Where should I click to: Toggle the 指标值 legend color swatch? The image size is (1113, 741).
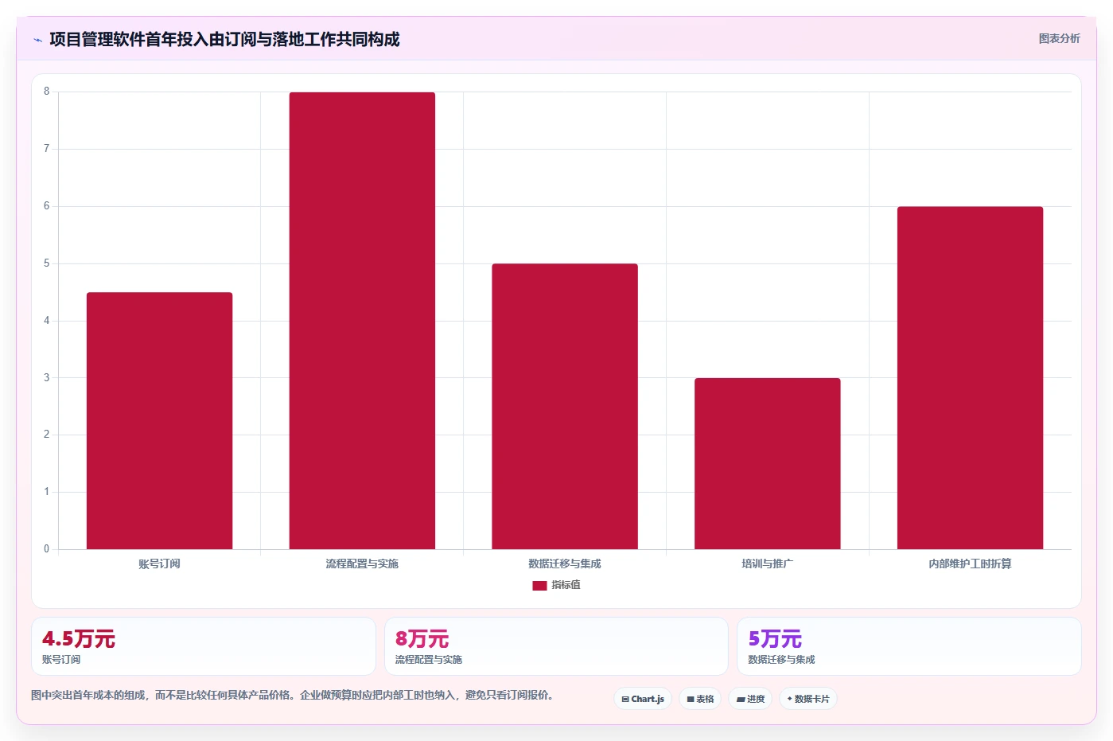coord(539,585)
